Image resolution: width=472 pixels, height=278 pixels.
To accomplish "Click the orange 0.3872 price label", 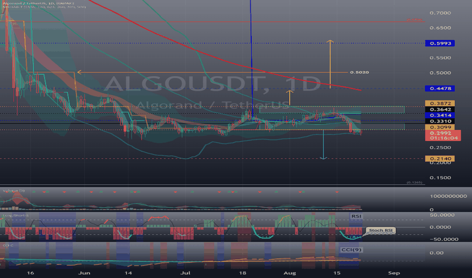I will coord(440,104).
